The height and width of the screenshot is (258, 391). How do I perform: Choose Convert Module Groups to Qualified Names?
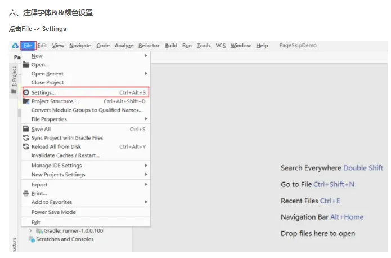pos(86,110)
